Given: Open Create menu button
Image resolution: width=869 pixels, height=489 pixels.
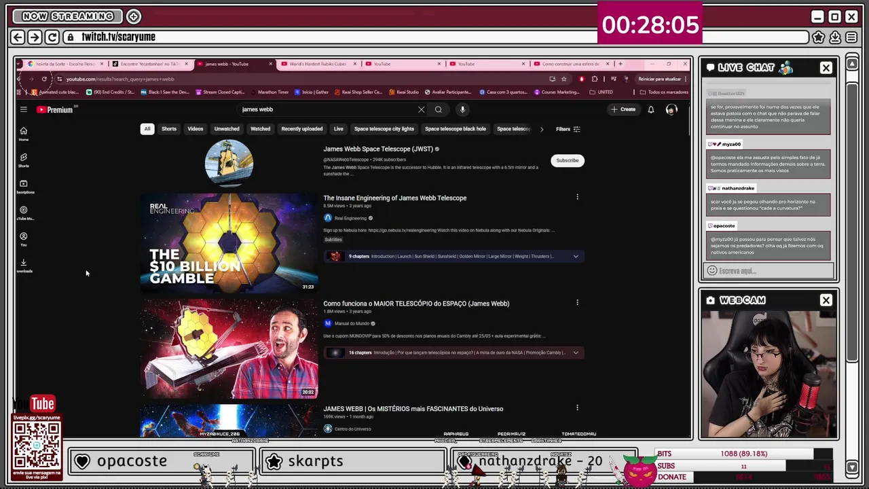Looking at the screenshot, I should point(623,109).
